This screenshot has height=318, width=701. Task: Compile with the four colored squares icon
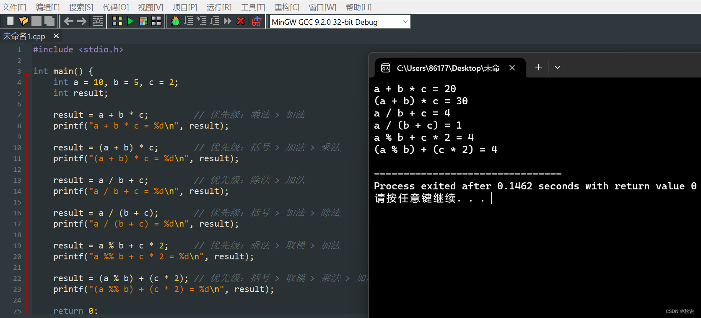click(x=117, y=21)
